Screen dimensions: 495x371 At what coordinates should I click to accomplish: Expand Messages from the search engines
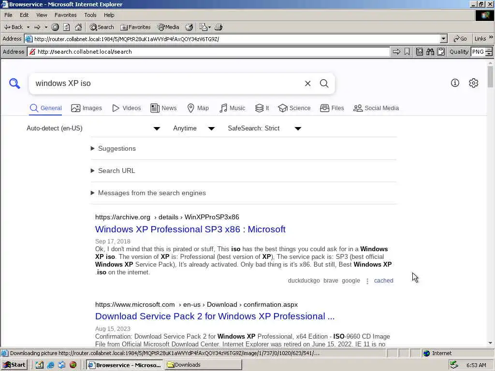coord(148,193)
